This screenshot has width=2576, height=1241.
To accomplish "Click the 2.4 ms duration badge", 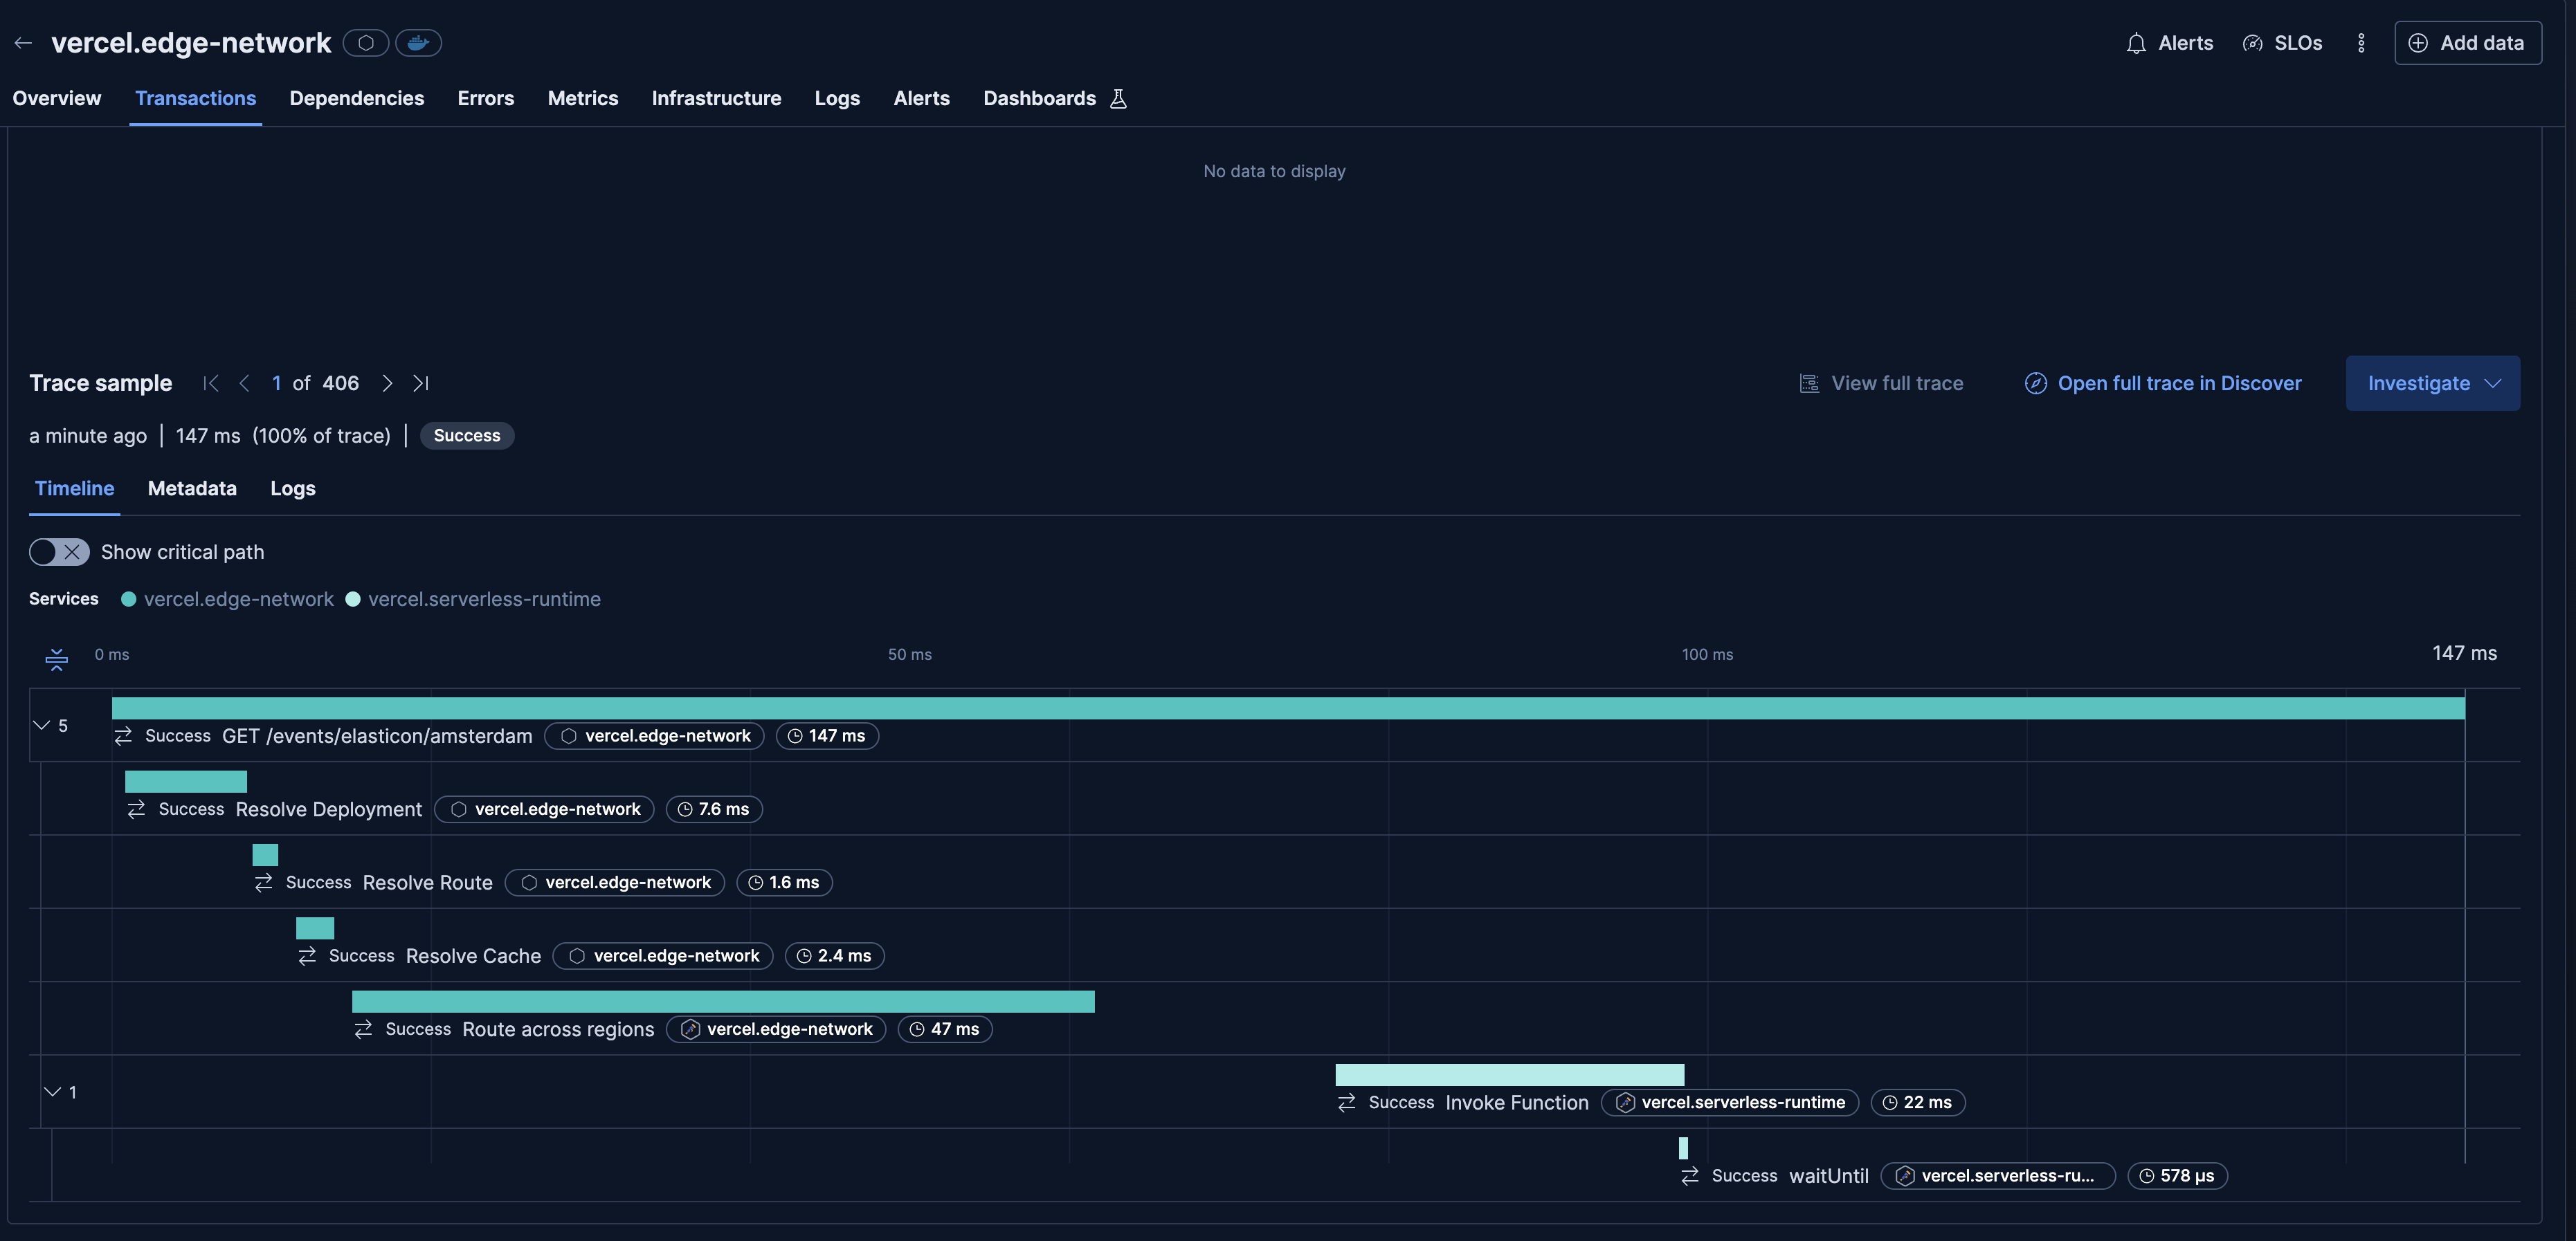I will coord(834,956).
